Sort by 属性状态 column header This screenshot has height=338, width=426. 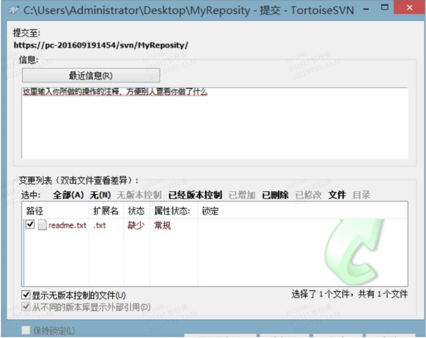pos(174,211)
